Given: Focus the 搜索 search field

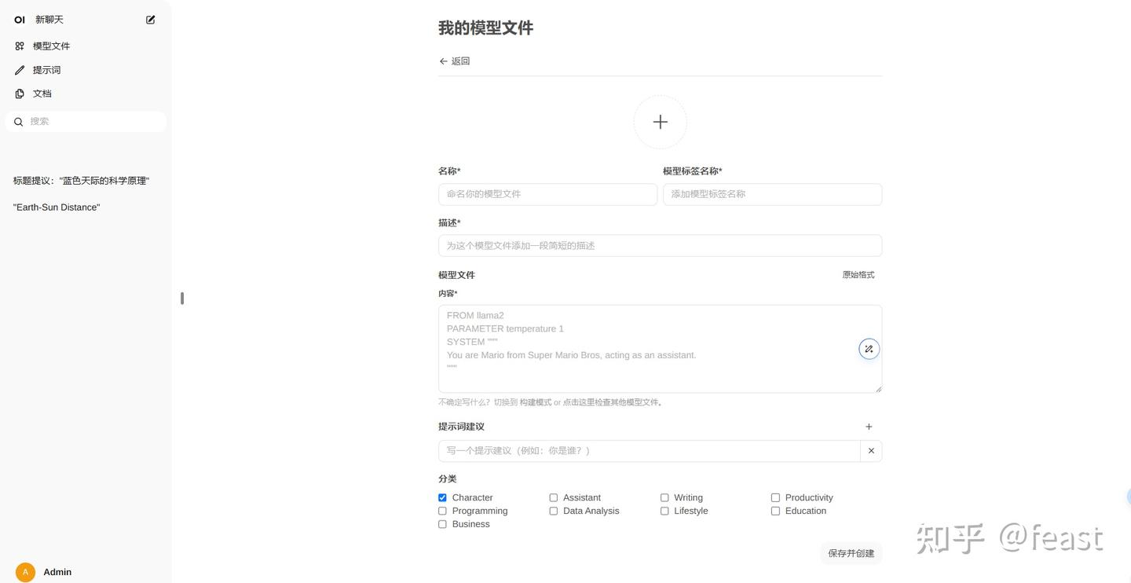Looking at the screenshot, I should (x=86, y=121).
